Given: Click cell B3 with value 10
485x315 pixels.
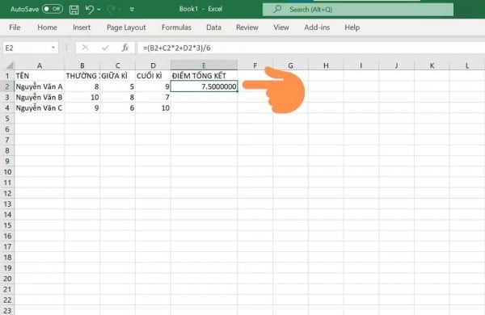Looking at the screenshot, I should (x=82, y=98).
